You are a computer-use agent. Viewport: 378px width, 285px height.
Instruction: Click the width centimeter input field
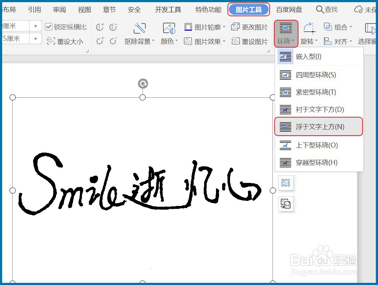click(x=16, y=39)
